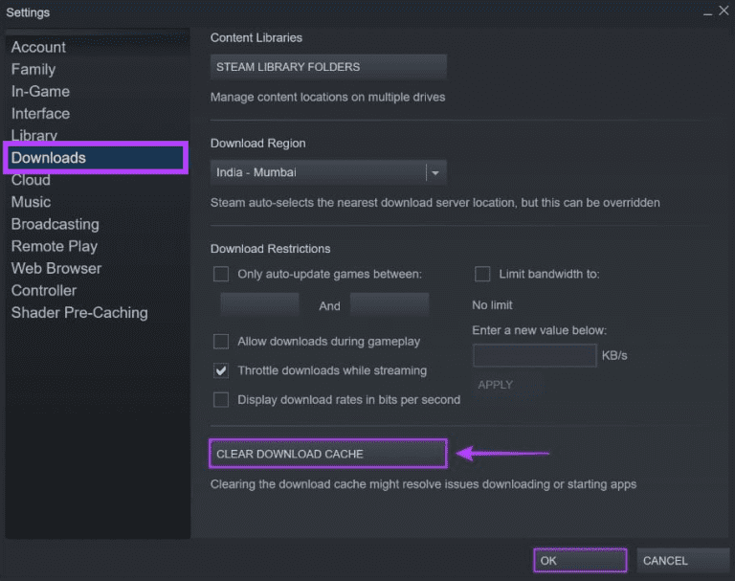Enable Allow downloads during gameplay checkbox
The width and height of the screenshot is (735, 581).
coord(221,342)
